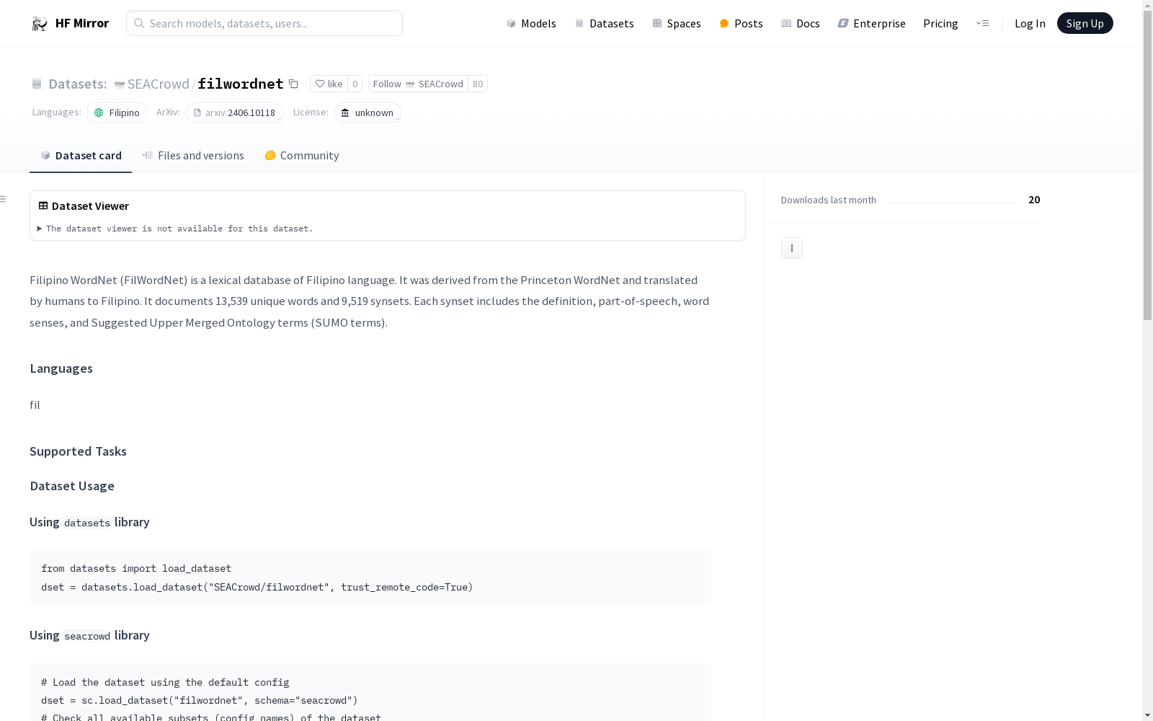Expand the extra navigation menu icon
This screenshot has width=1153, height=721.
[982, 23]
